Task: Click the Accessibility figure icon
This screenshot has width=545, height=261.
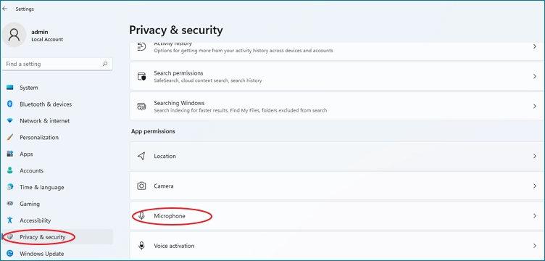Action: click(9, 220)
